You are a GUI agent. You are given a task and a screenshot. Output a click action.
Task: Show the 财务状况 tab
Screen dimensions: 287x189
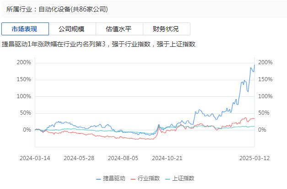pos(167,29)
